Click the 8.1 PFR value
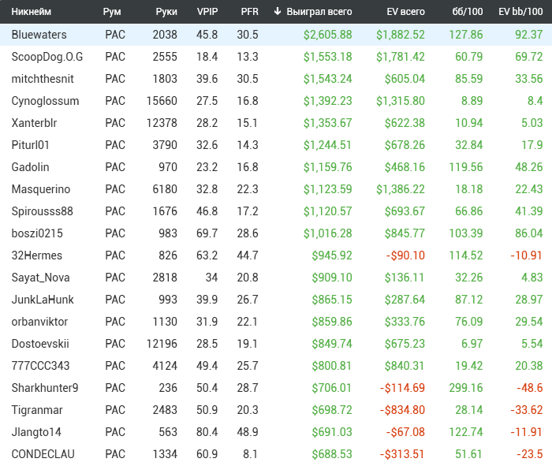The height and width of the screenshot is (466, 552). (250, 454)
